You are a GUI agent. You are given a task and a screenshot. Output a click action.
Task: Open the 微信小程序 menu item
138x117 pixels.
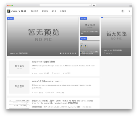[34, 11]
